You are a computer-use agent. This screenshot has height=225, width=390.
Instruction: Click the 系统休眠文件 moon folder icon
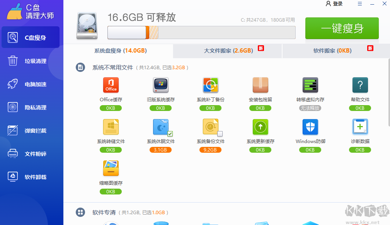[161, 127]
